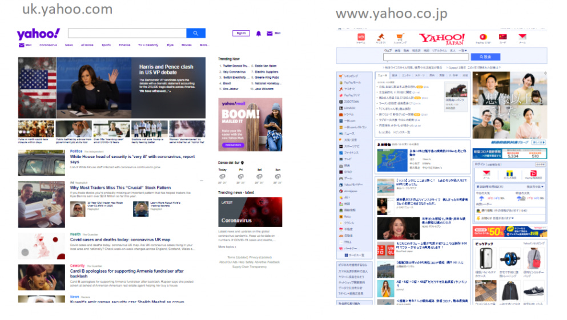The image size is (567, 320).
Task: Click ZOZOTOWN in Yahoo Japan sidebar
Action: pos(352,102)
